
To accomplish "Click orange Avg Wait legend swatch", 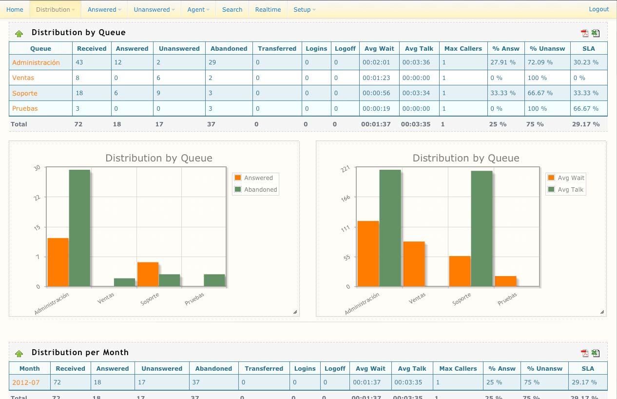I will point(551,178).
